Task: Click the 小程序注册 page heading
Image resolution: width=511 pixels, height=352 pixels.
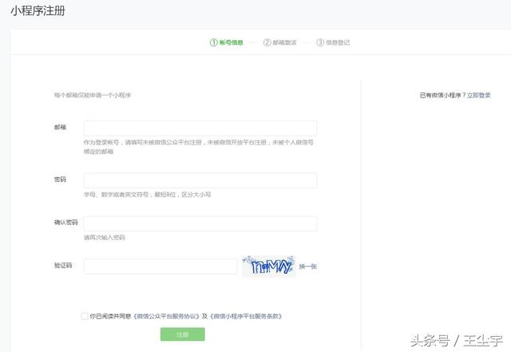Action: tap(38, 12)
